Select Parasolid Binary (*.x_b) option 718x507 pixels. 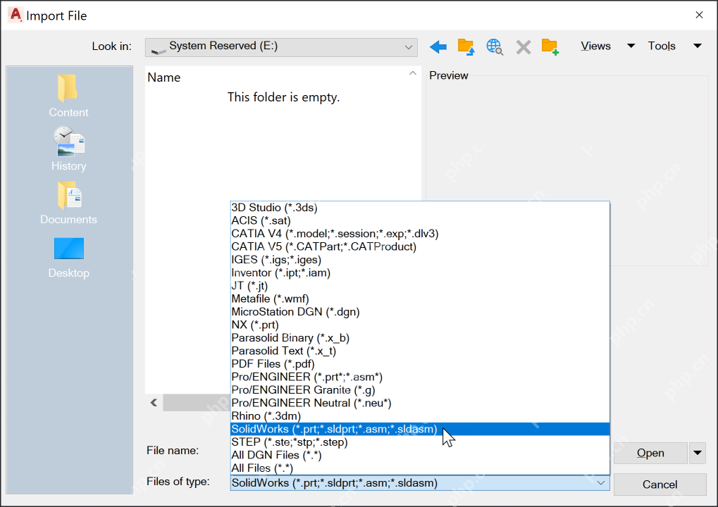pyautogui.click(x=420, y=338)
